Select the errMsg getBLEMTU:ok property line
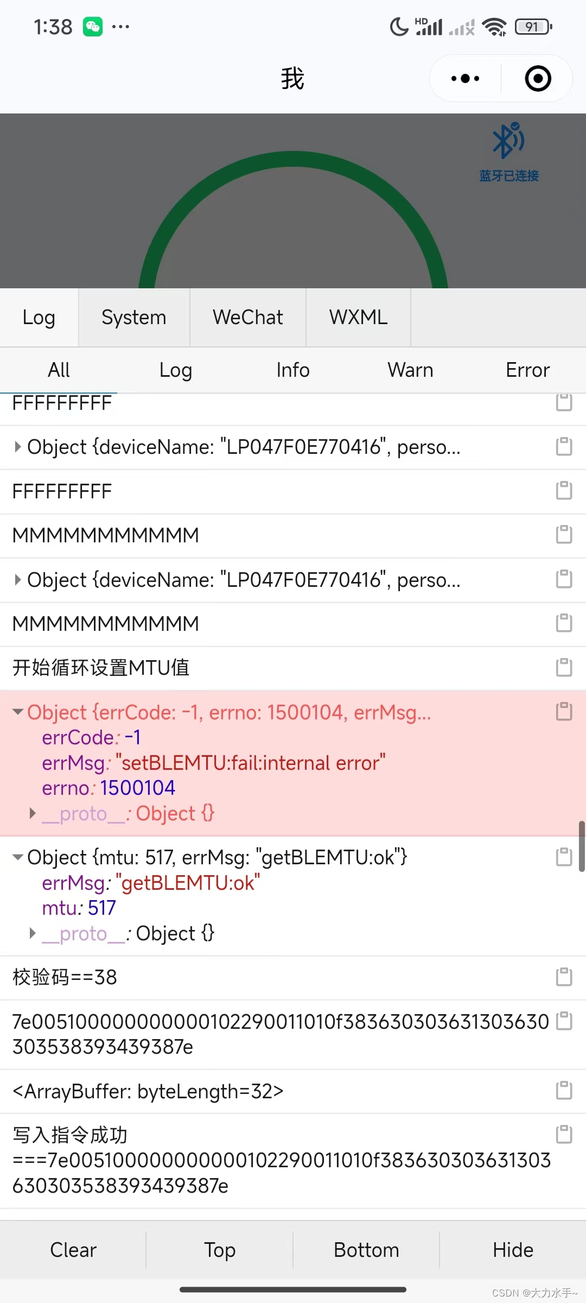The image size is (586, 1303). click(151, 883)
